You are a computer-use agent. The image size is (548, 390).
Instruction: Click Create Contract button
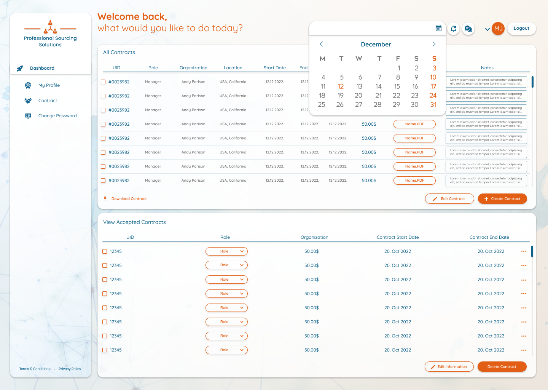coord(502,199)
